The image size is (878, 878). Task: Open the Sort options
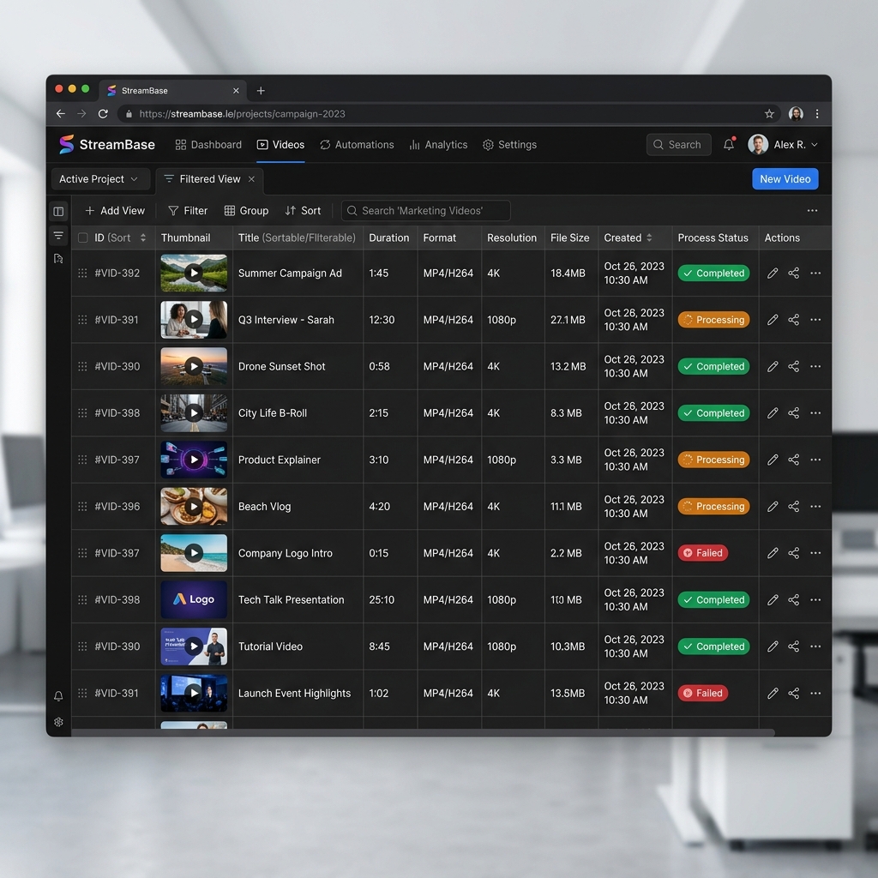point(303,211)
